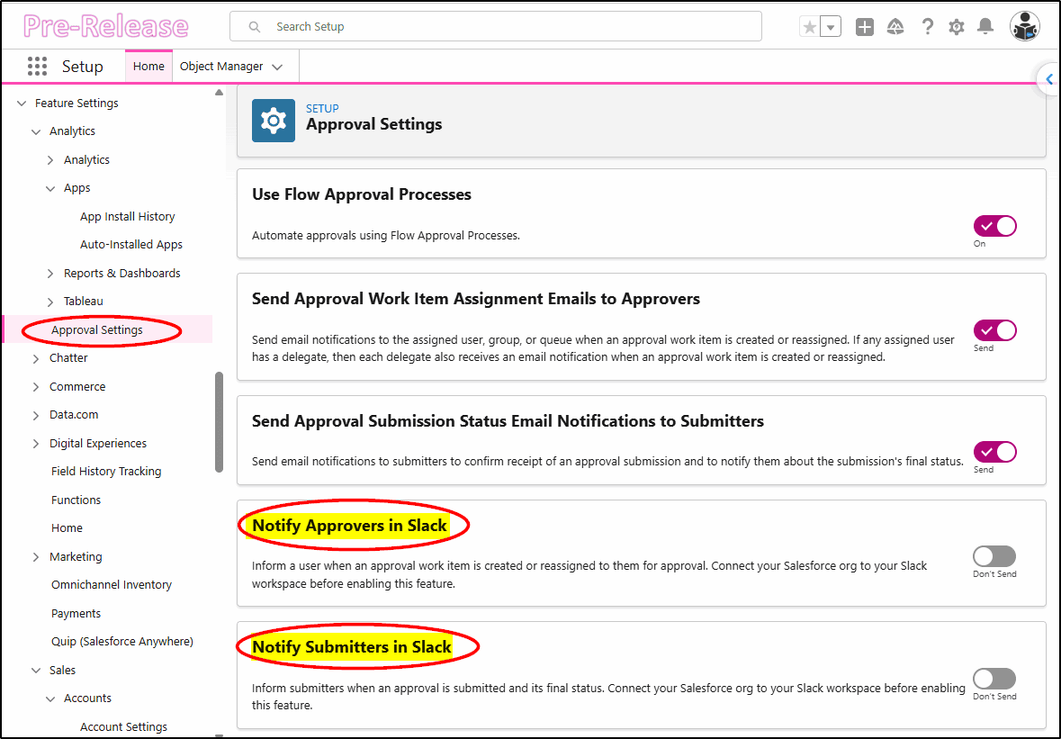This screenshot has height=739, width=1061.
Task: Open the user profile avatar
Action: pyautogui.click(x=1025, y=27)
